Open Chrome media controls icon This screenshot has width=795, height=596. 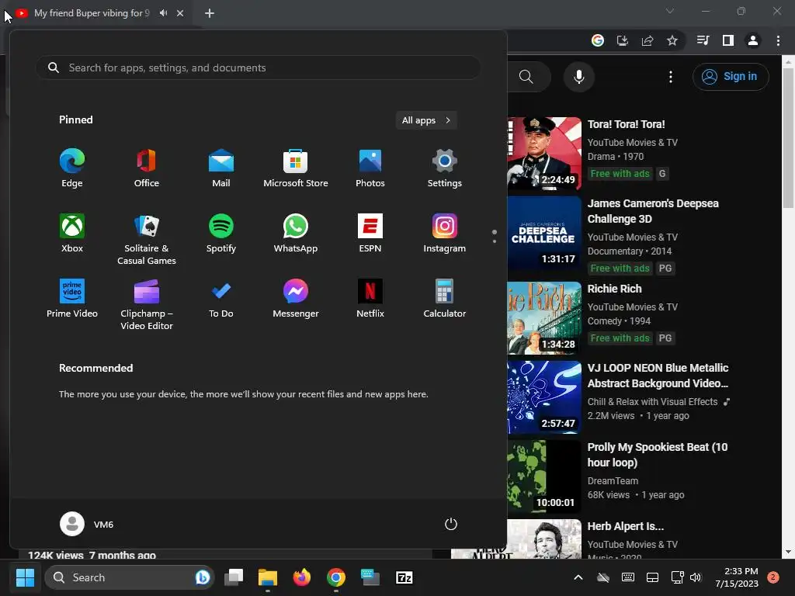click(x=703, y=40)
